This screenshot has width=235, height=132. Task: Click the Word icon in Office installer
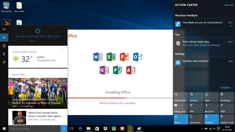pos(98,57)
